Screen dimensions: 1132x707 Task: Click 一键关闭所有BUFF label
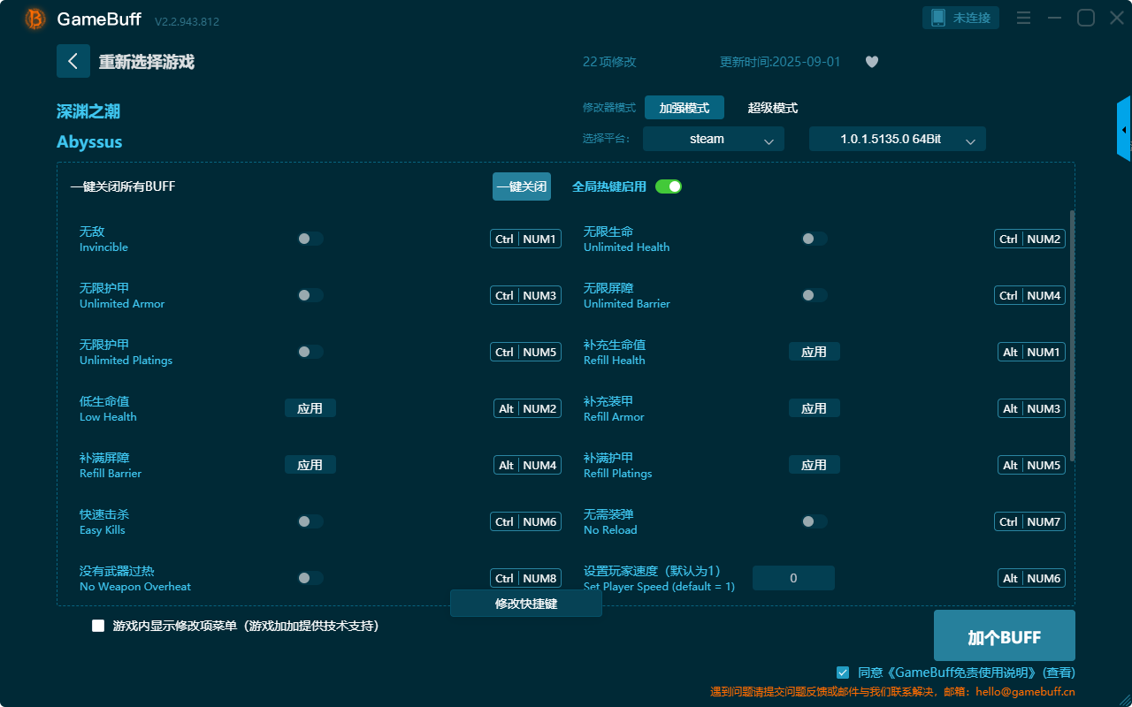(x=123, y=186)
